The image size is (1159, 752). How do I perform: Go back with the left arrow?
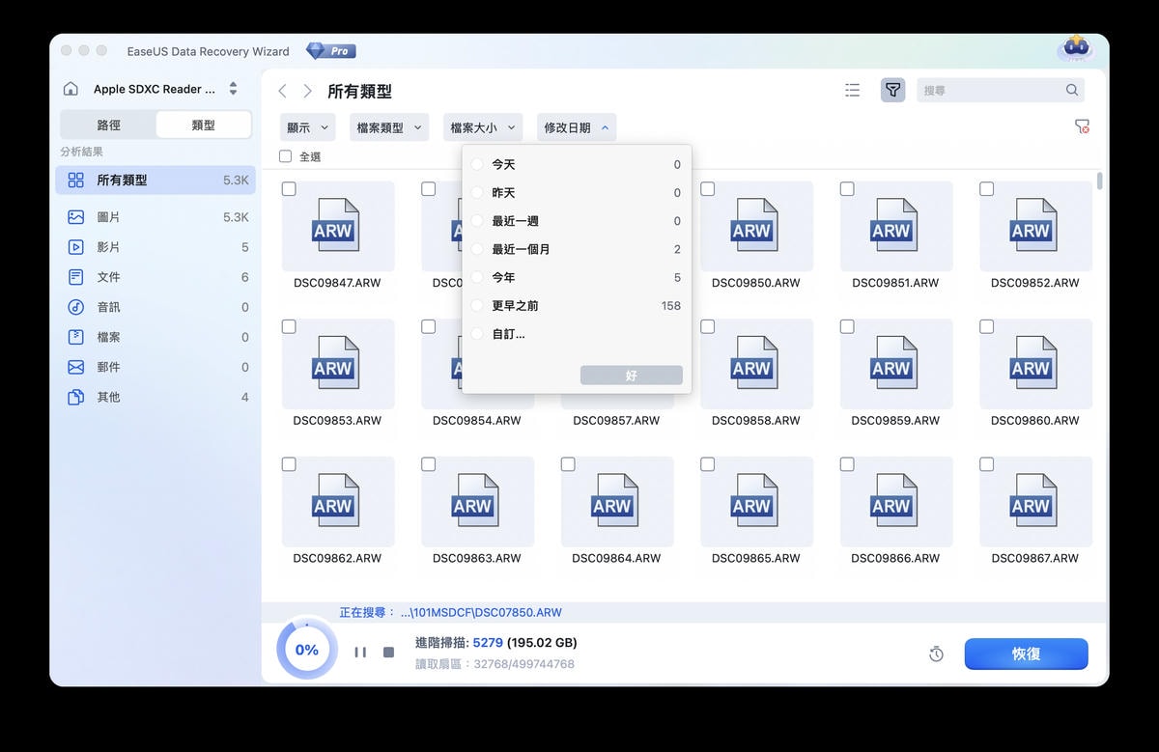coord(282,91)
